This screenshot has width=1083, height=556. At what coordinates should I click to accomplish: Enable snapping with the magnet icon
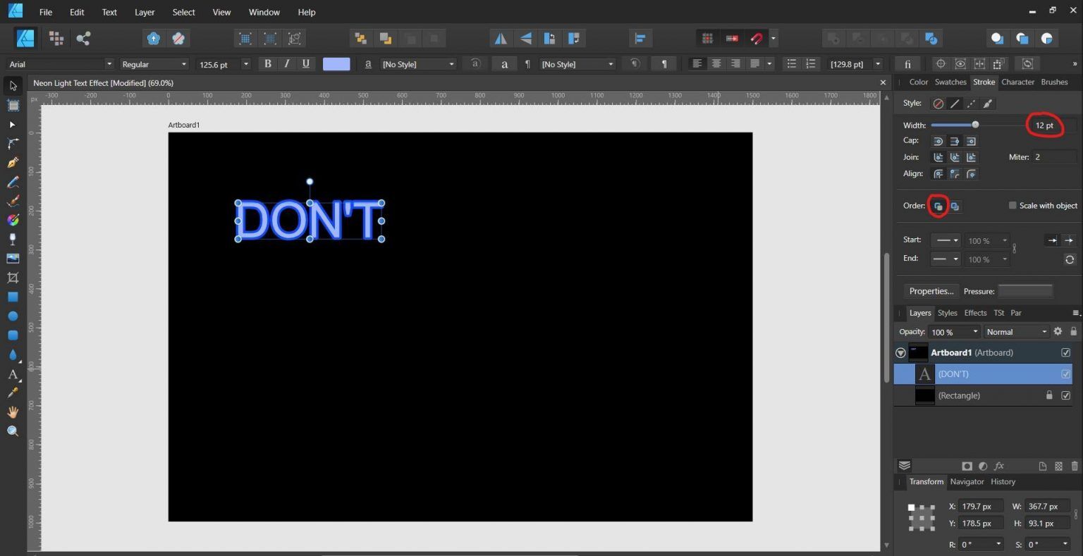[x=756, y=38]
